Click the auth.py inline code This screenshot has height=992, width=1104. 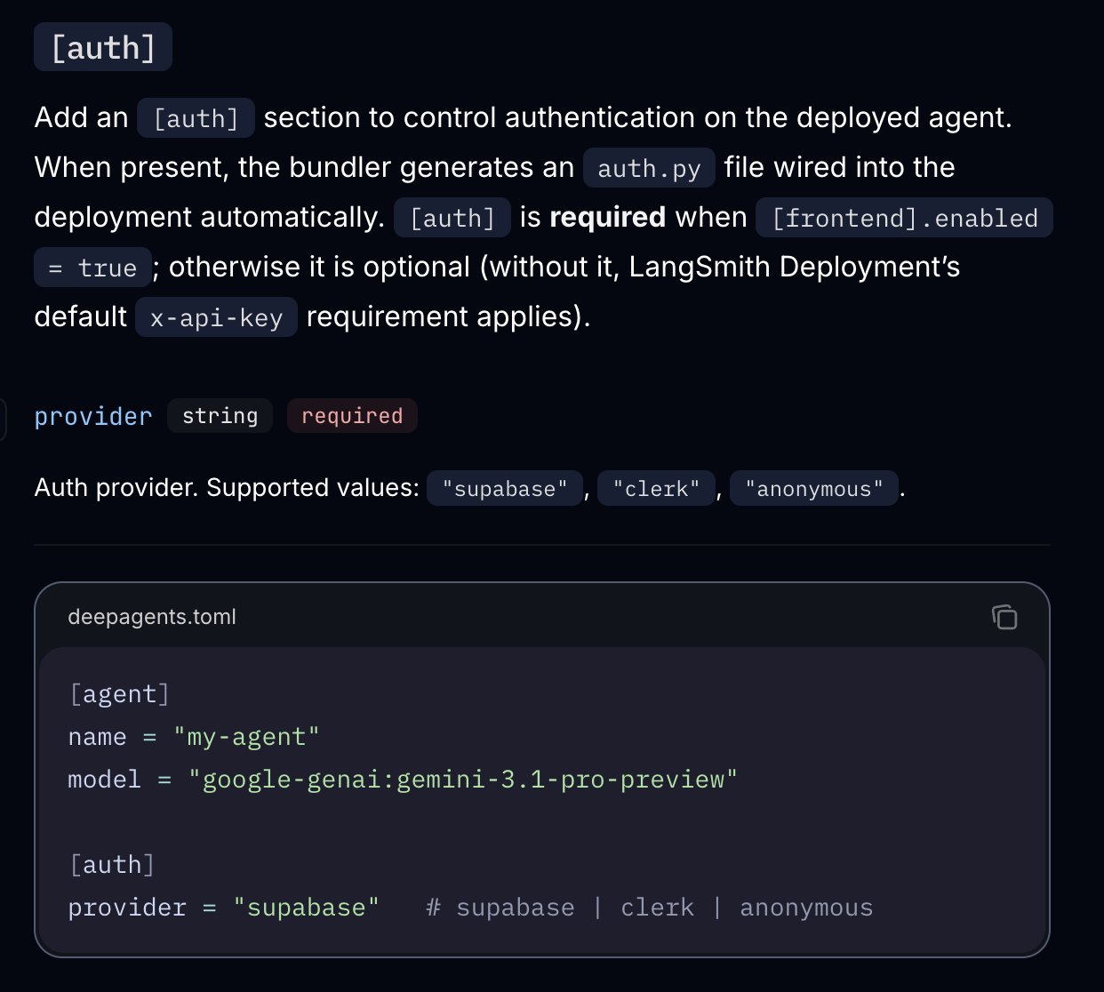[649, 168]
